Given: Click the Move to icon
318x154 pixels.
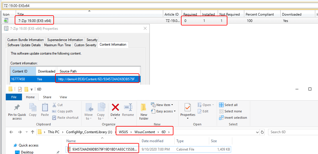Looking at the screenshot, I should 89,107.
